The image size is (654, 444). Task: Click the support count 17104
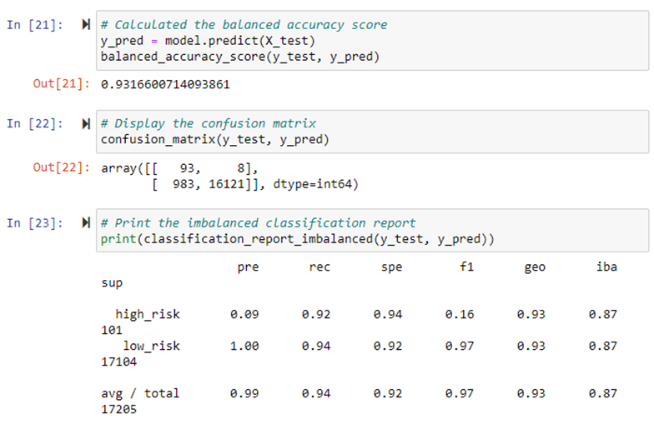(118, 362)
